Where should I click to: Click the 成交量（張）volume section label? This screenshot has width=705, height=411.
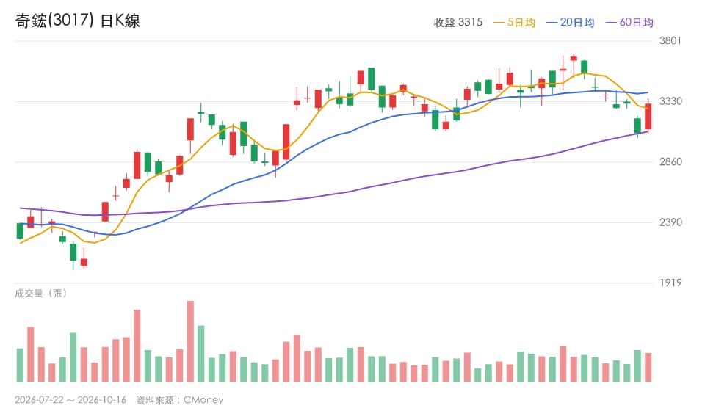coord(41,294)
